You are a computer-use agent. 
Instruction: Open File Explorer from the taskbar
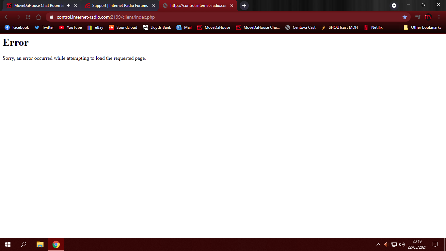(x=40, y=244)
